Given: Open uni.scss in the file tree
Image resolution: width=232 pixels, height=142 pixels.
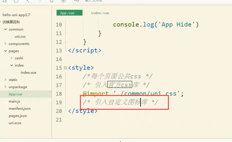Looking at the screenshot, I should (x=15, y=123).
